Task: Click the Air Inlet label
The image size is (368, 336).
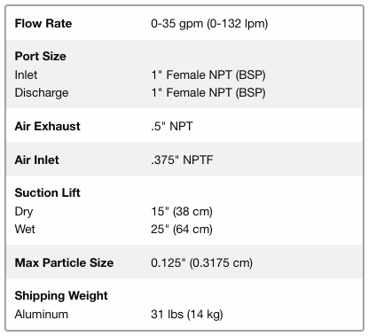Action: pyautogui.click(x=37, y=160)
